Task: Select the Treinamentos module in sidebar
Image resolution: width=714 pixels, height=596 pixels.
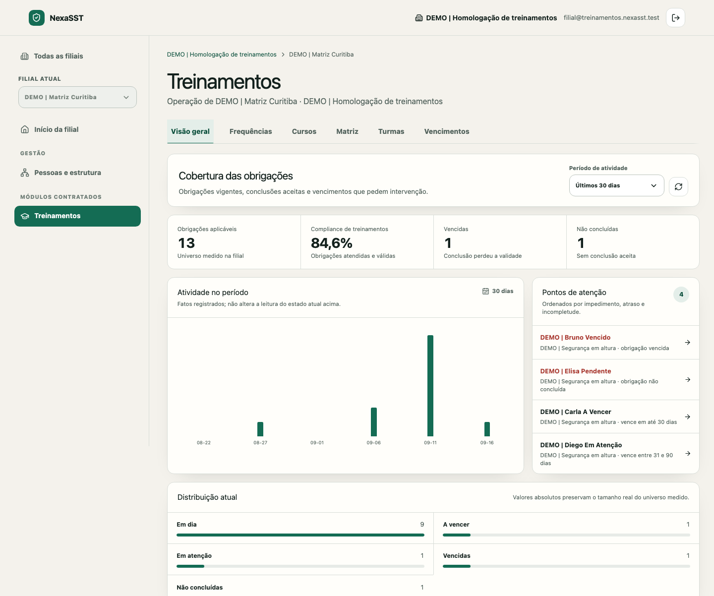Action: pos(77,216)
